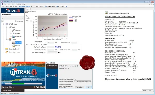Screen dimensions: 155x95
Task: Click the Calculator tree icon
Action: click(13, 43)
